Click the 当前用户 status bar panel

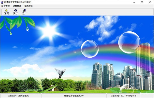(x=21, y=95)
